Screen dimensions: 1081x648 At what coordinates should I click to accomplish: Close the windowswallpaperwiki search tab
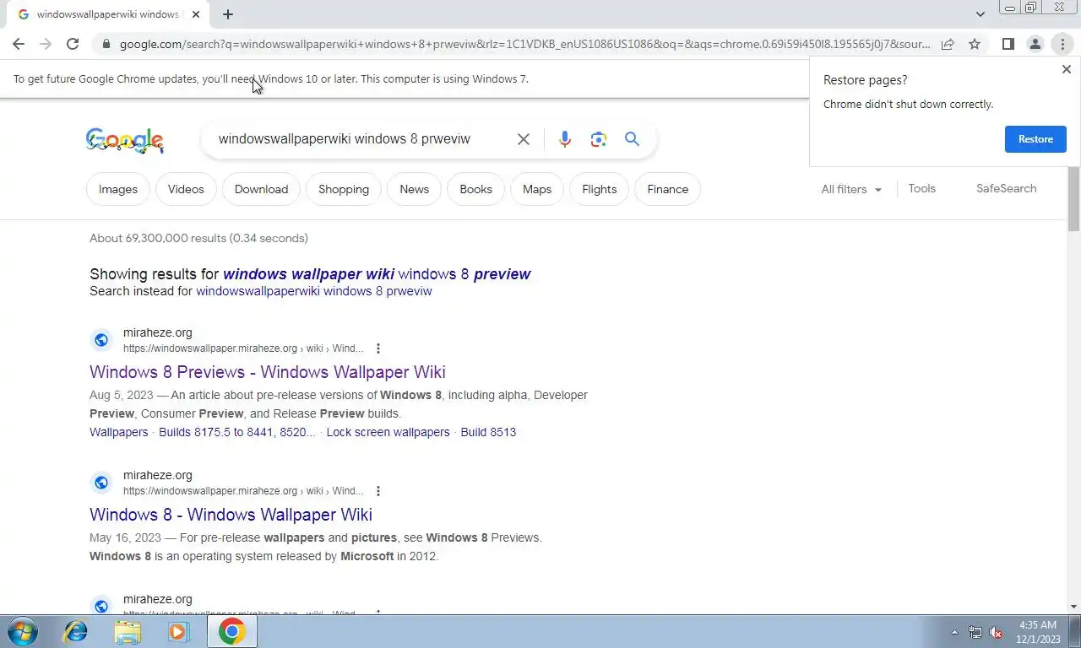[x=196, y=14]
